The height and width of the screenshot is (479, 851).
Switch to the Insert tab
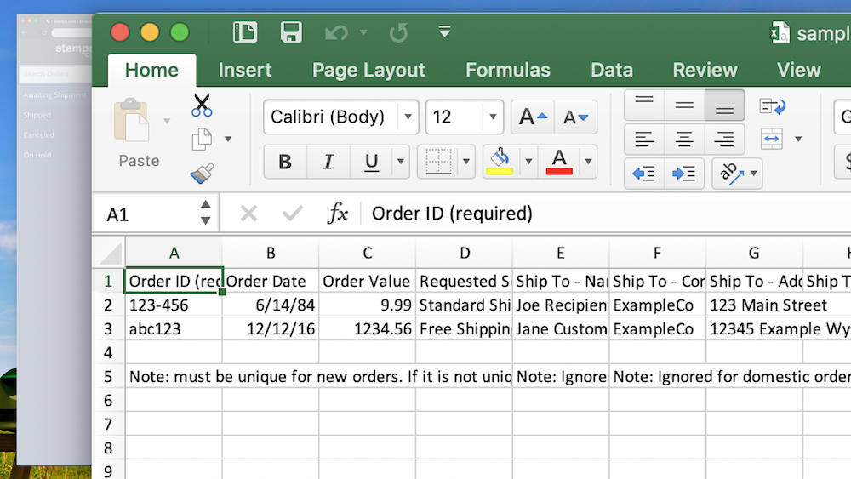245,70
